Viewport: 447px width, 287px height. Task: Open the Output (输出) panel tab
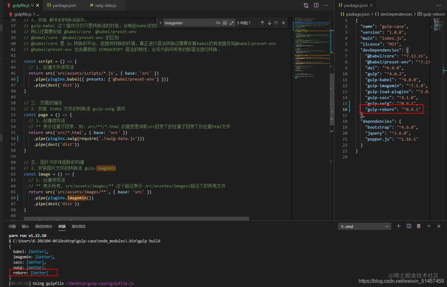point(25,226)
